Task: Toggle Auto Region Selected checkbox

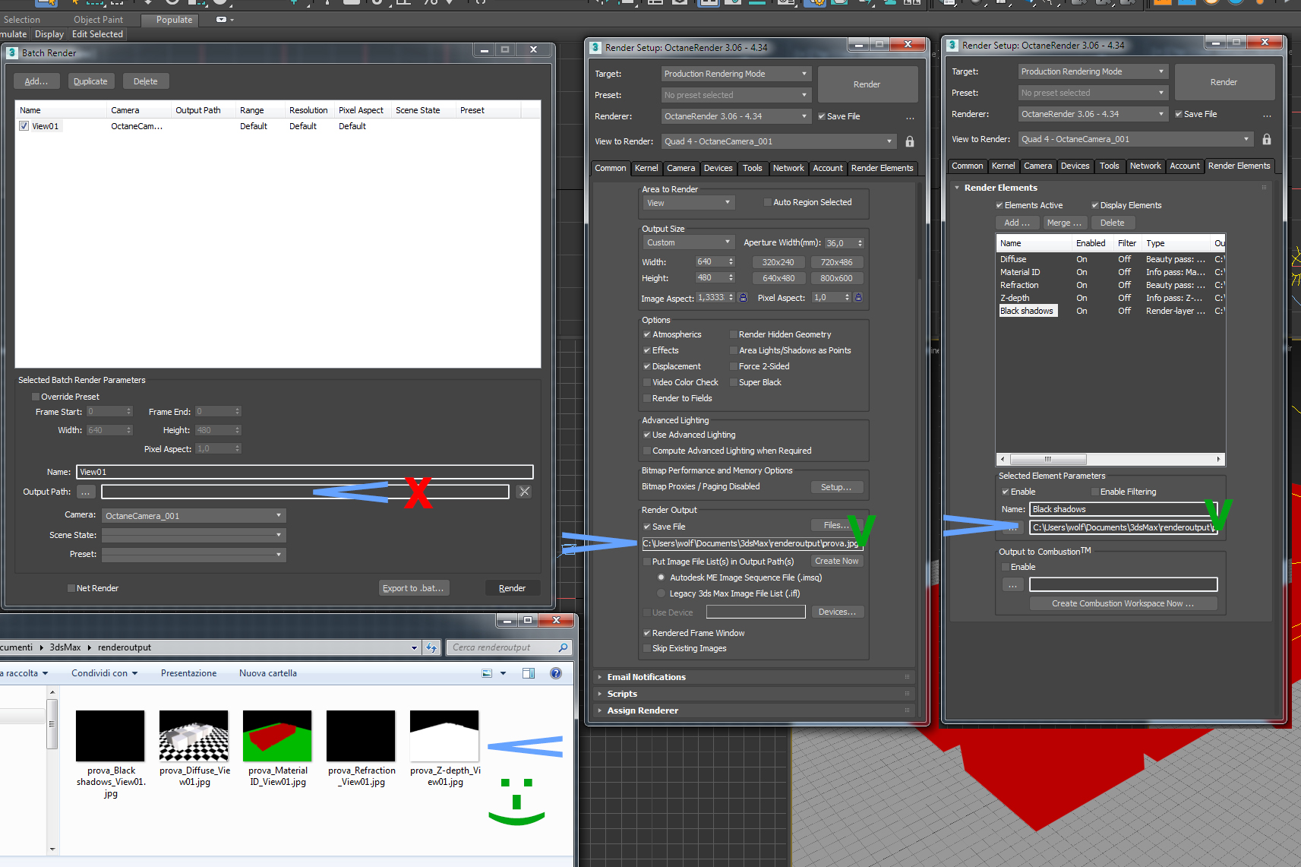Action: pos(768,202)
